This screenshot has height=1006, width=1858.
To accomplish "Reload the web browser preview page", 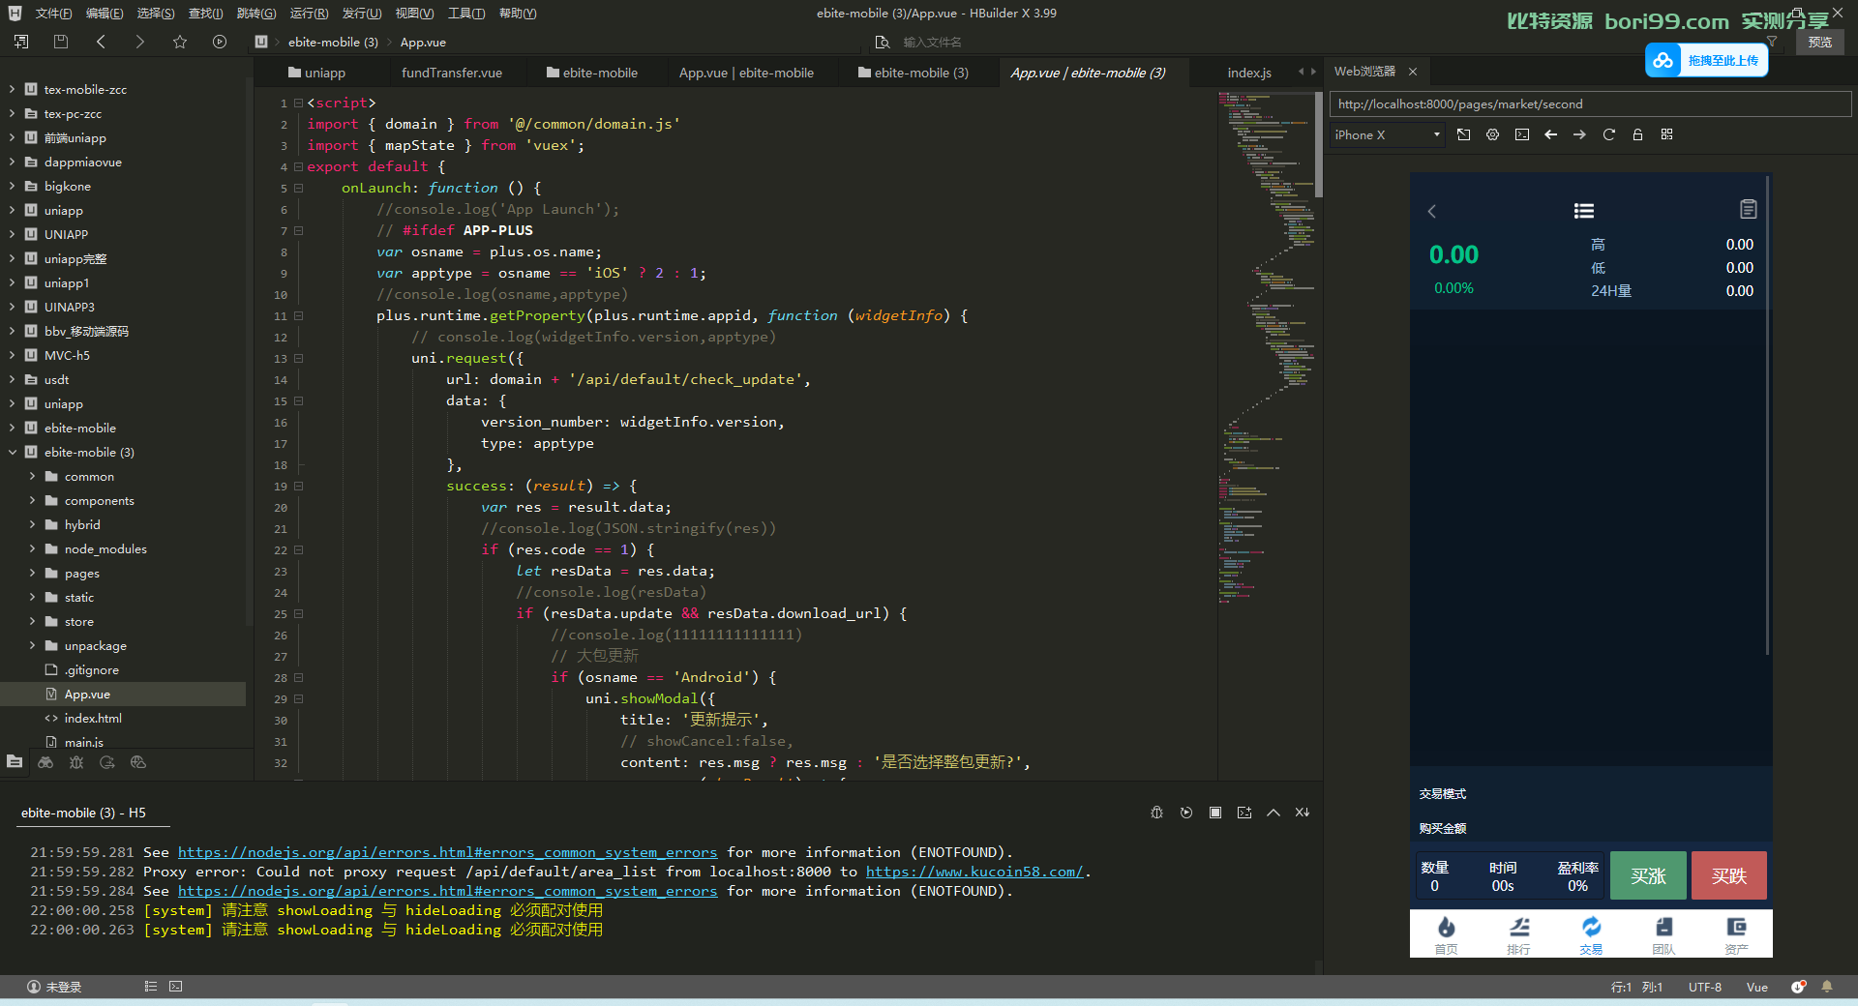I will (x=1609, y=134).
